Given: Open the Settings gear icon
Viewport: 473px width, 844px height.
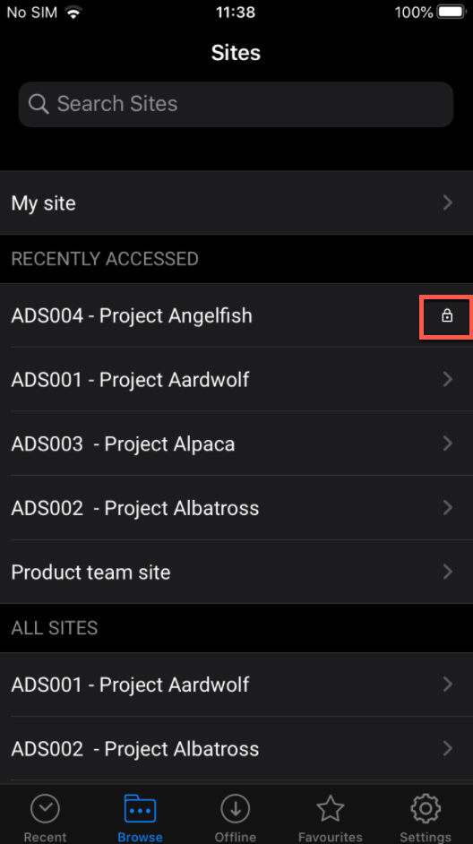Looking at the screenshot, I should tap(426, 808).
